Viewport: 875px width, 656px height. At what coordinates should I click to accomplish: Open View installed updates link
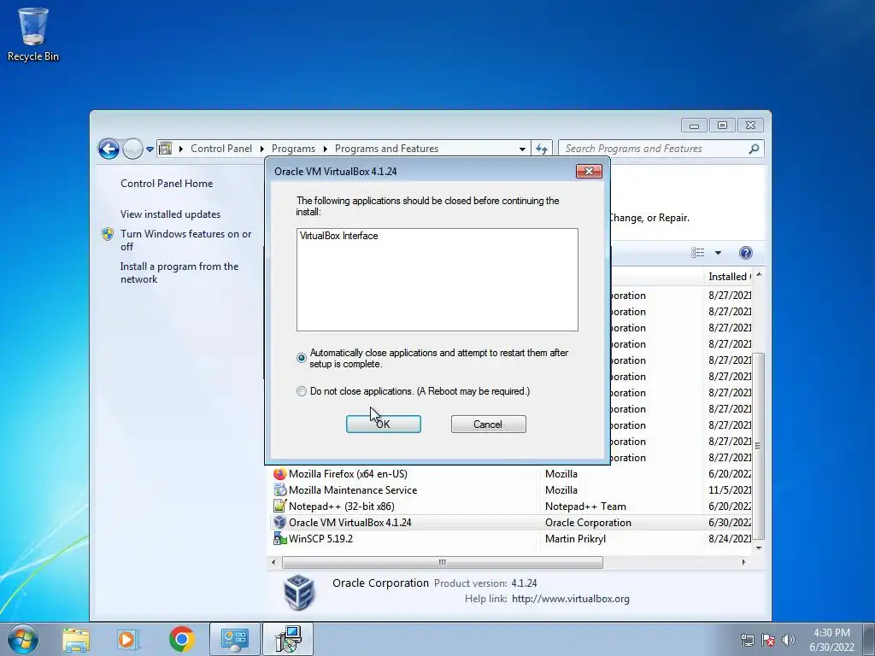tap(170, 214)
